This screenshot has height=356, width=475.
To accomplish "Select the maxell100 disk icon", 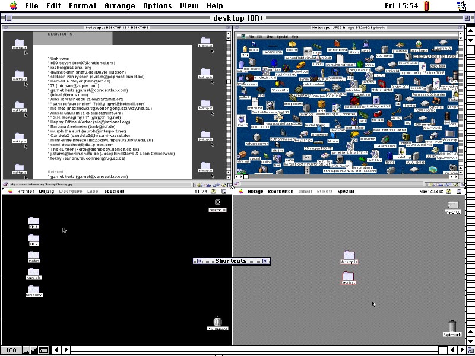I will coord(453,206).
